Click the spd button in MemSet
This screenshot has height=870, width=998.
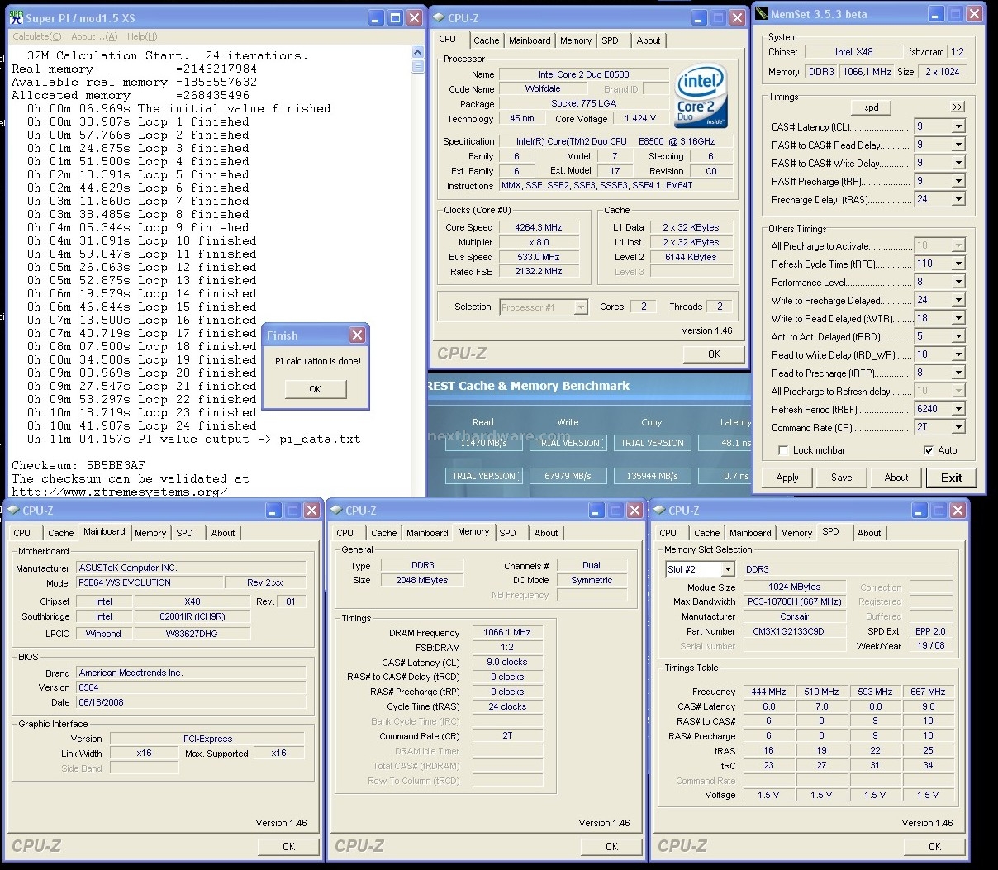(872, 107)
